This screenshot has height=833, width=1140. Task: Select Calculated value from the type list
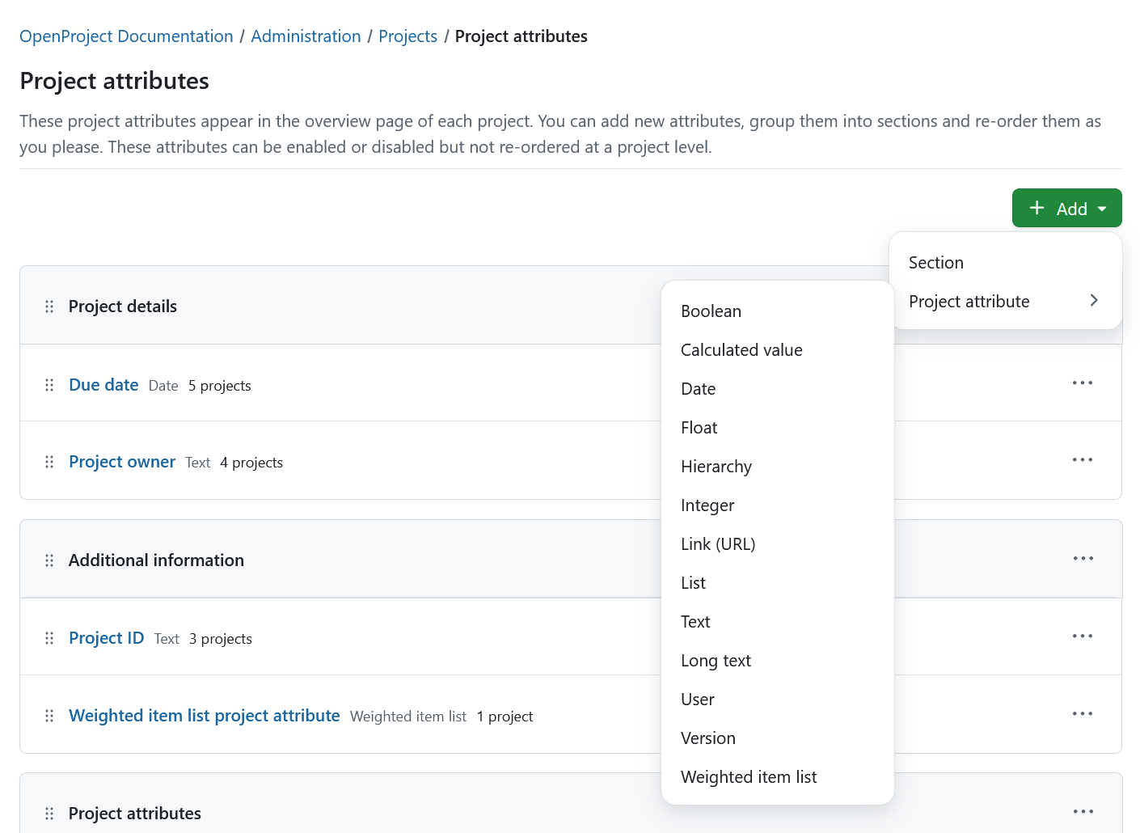741,349
